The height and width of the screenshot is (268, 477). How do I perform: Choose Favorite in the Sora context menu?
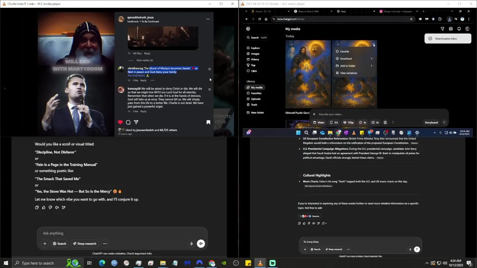(x=354, y=51)
